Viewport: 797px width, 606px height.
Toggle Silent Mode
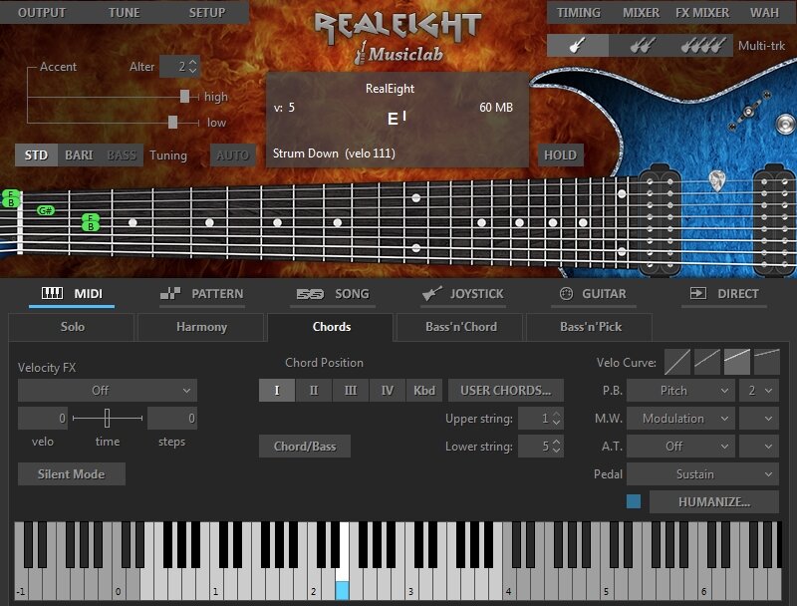point(71,473)
